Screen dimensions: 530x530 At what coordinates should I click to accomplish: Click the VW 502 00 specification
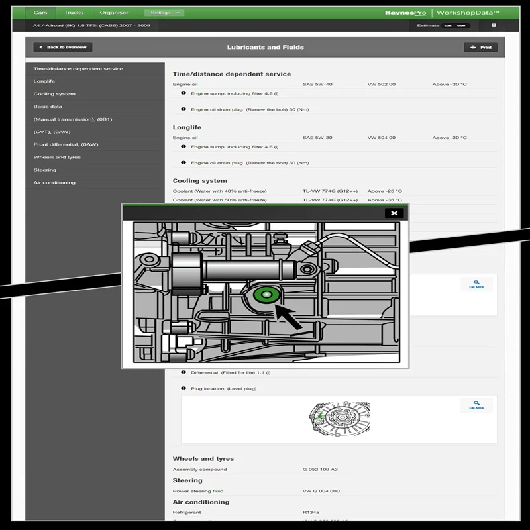(382, 85)
